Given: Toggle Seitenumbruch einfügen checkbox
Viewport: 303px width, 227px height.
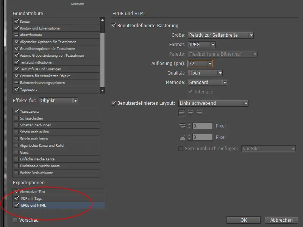Looking at the screenshot, I should (x=181, y=149).
